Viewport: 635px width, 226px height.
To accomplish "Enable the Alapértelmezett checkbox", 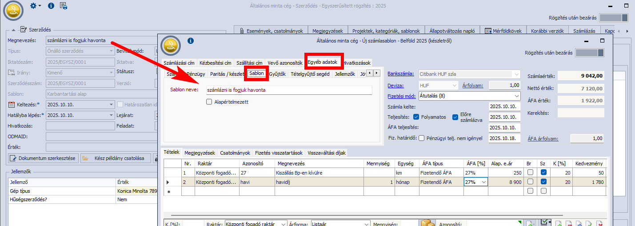I will (209, 102).
